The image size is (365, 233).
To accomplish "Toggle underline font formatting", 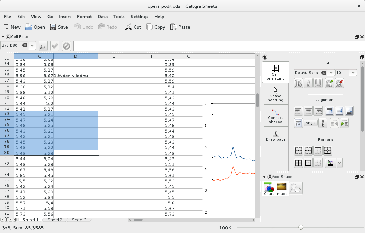I will (x=318, y=83).
